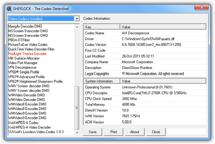Click the 5.00.0 ACM value
Screen dimensions: 215x144
coord(127,122)
